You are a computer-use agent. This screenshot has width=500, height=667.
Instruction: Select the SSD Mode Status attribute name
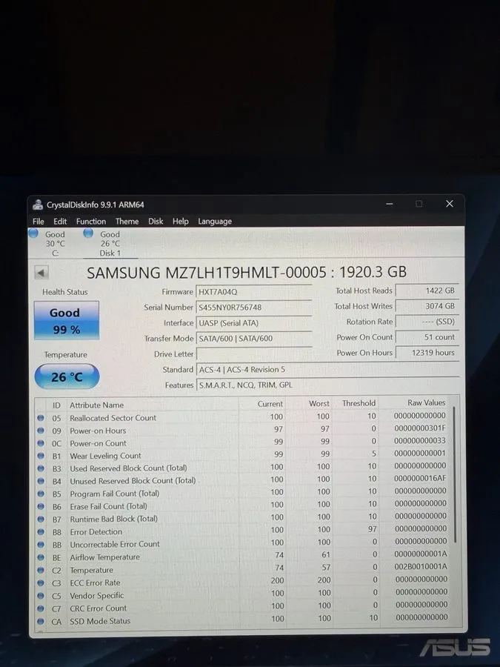[x=100, y=620]
